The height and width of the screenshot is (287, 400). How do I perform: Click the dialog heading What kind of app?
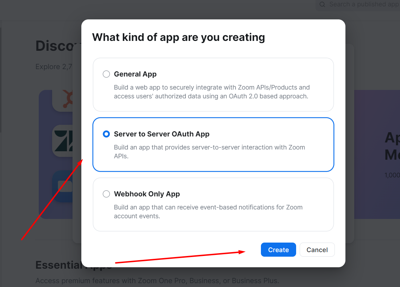click(179, 37)
